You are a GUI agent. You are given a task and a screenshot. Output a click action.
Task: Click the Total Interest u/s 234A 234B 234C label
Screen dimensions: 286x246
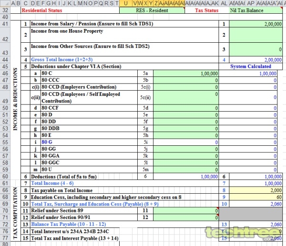(70, 231)
